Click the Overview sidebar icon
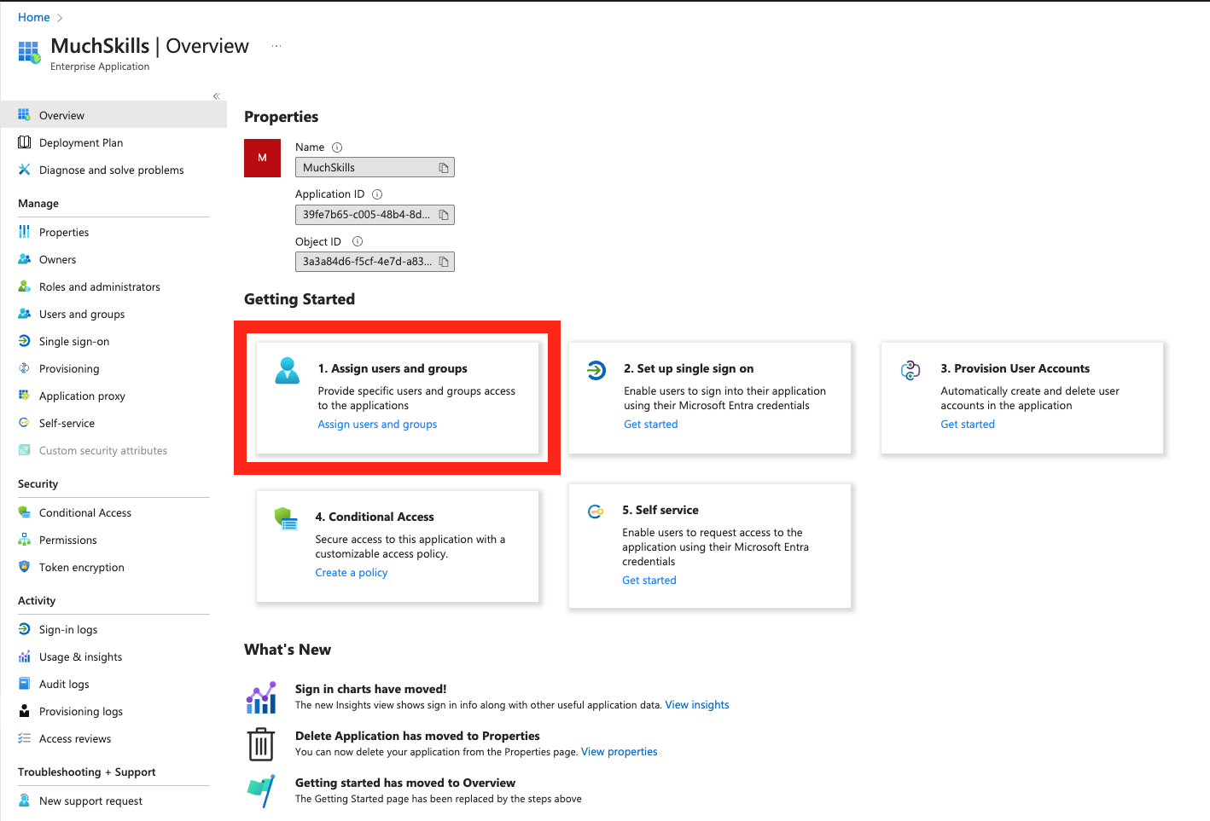 click(x=24, y=115)
